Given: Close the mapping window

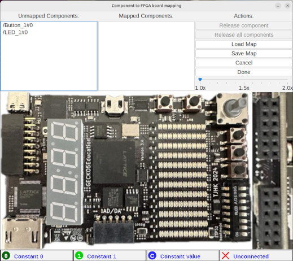Looking at the screenshot, I should [287, 6].
